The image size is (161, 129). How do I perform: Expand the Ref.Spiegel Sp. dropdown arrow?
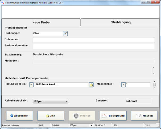pos(31,85)
